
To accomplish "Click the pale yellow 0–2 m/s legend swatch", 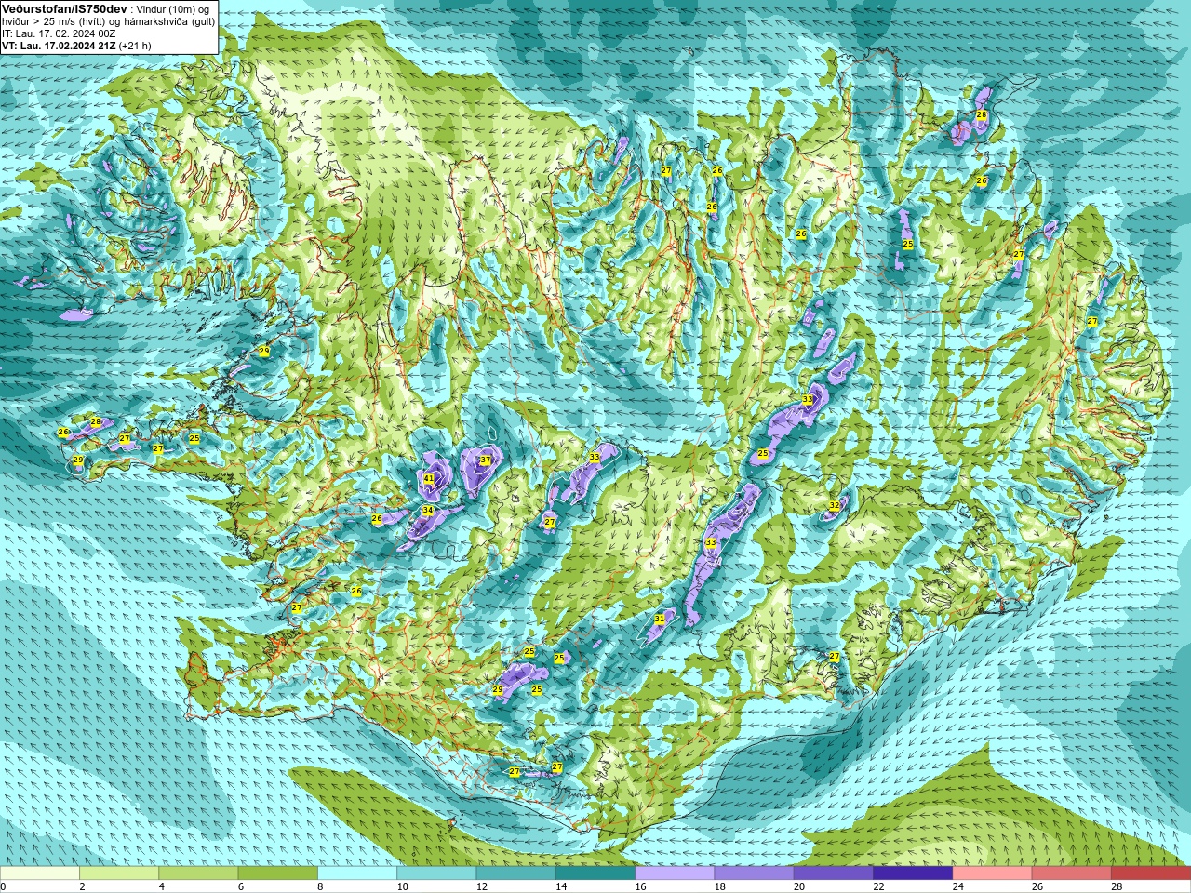I will click(40, 873).
